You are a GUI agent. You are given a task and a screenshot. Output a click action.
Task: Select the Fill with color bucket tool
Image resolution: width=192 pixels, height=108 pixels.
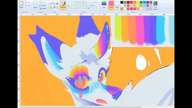coord(54,3)
